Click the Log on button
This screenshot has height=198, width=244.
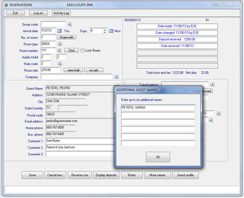pyautogui.click(x=38, y=13)
